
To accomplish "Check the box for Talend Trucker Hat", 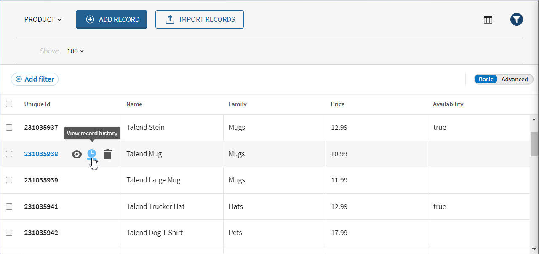I will 9,206.
